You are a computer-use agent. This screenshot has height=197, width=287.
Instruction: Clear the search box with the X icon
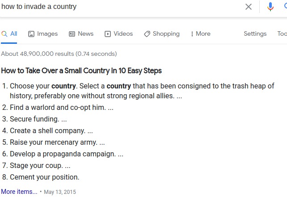point(249,7)
